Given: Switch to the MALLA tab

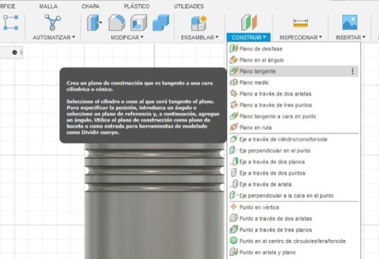Looking at the screenshot, I should click(48, 6).
